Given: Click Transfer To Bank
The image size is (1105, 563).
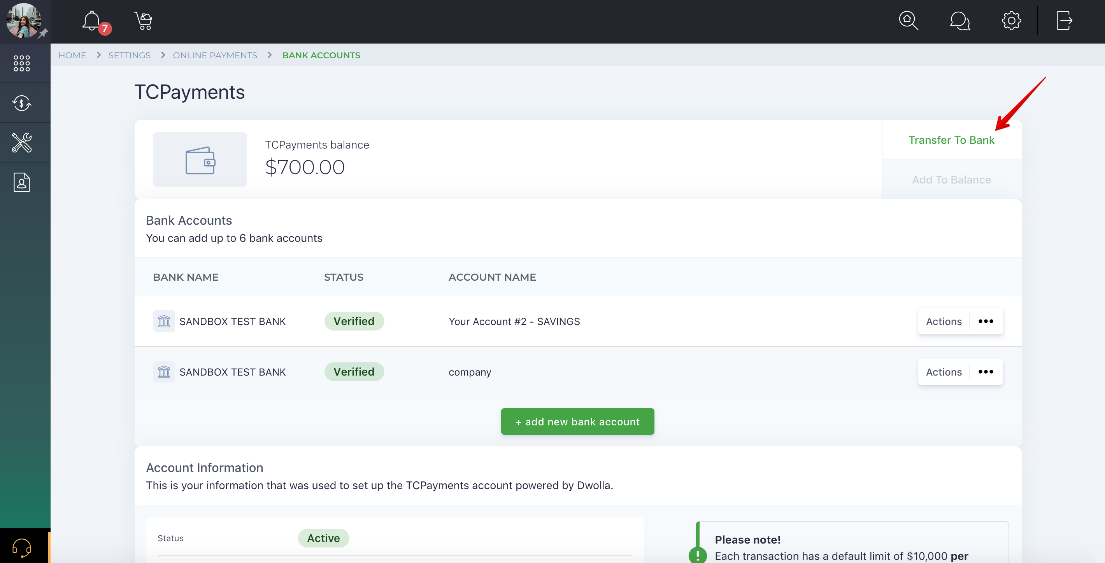Looking at the screenshot, I should click(x=951, y=140).
